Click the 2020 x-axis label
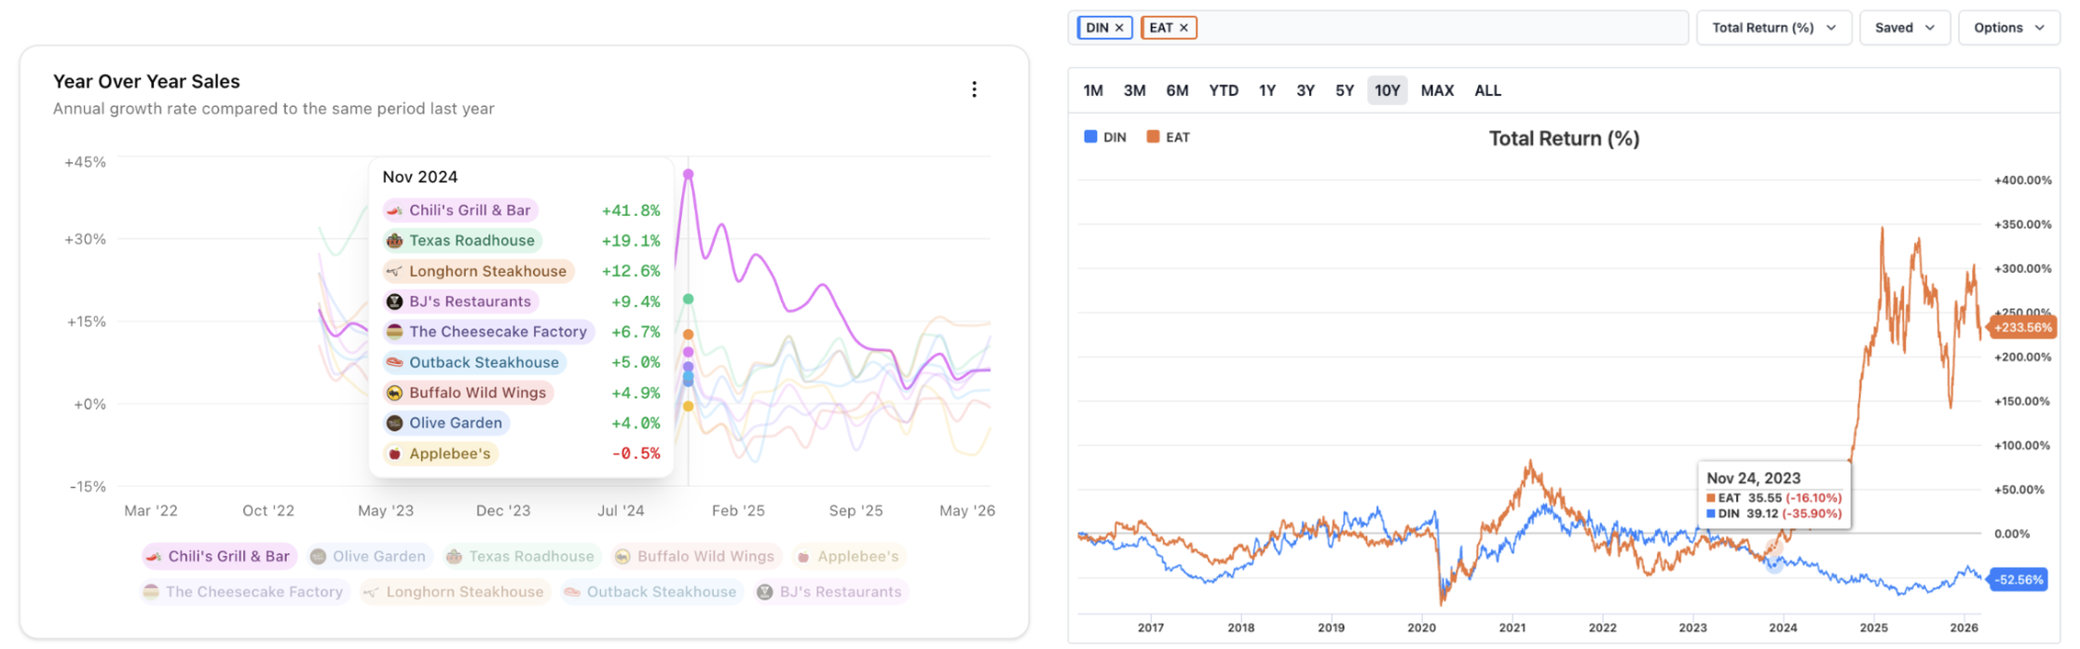Viewport: 2080px width, 649px height. 1421,628
